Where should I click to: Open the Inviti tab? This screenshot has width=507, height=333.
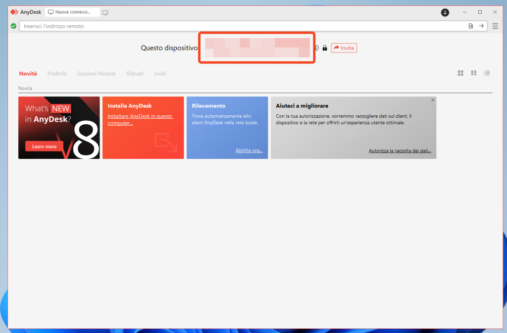pyautogui.click(x=160, y=74)
